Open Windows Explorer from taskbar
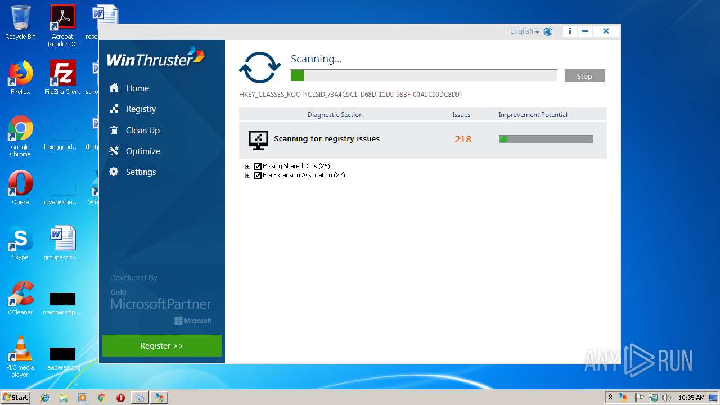Viewport: 720px width, 405px height. click(x=64, y=398)
